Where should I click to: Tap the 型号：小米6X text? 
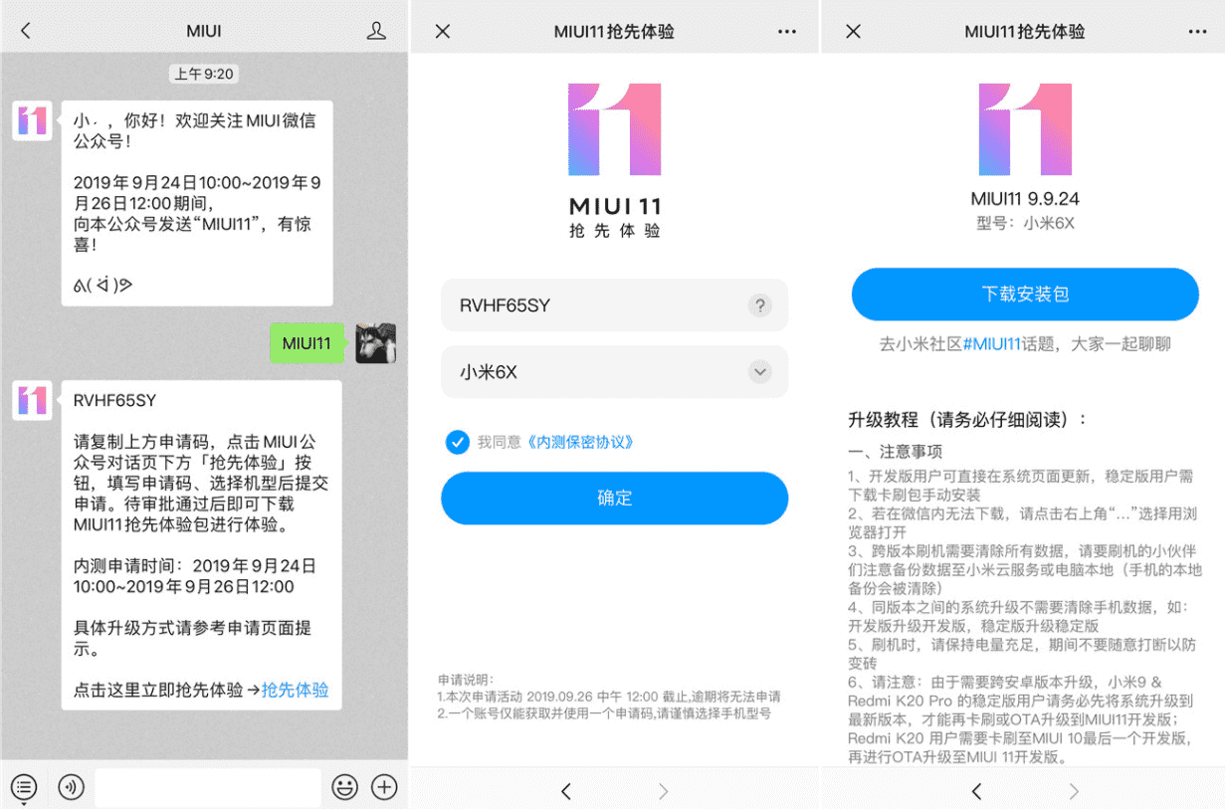[x=1025, y=223]
